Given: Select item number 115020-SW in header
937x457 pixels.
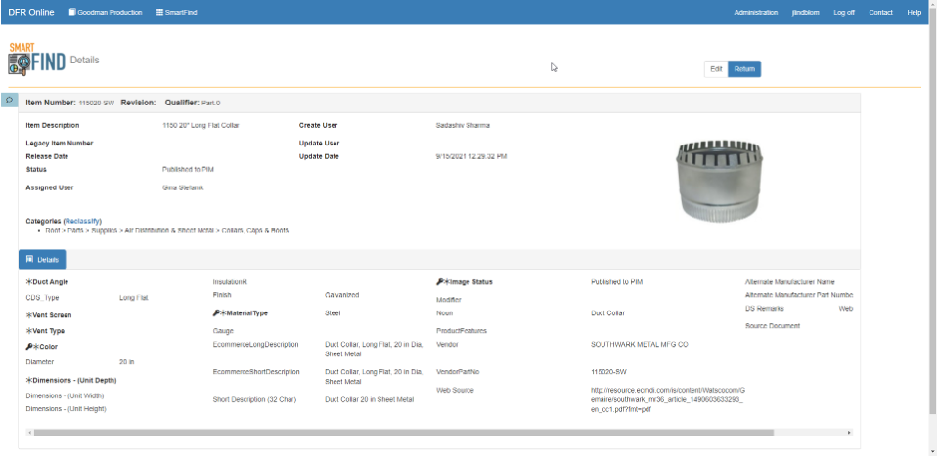Looking at the screenshot, I should click(96, 103).
